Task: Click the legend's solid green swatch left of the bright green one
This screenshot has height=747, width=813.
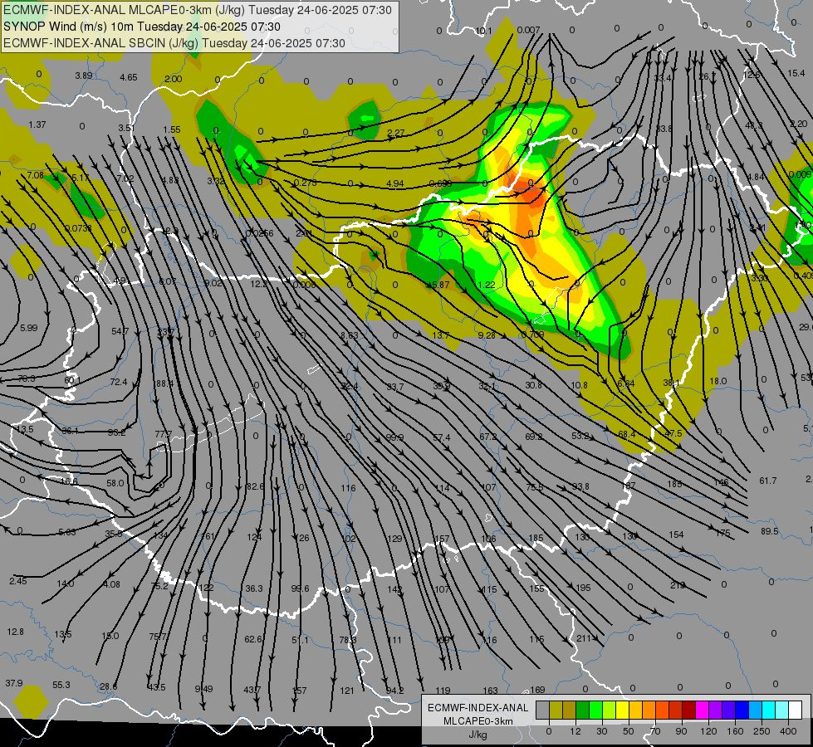Action: pyautogui.click(x=583, y=710)
